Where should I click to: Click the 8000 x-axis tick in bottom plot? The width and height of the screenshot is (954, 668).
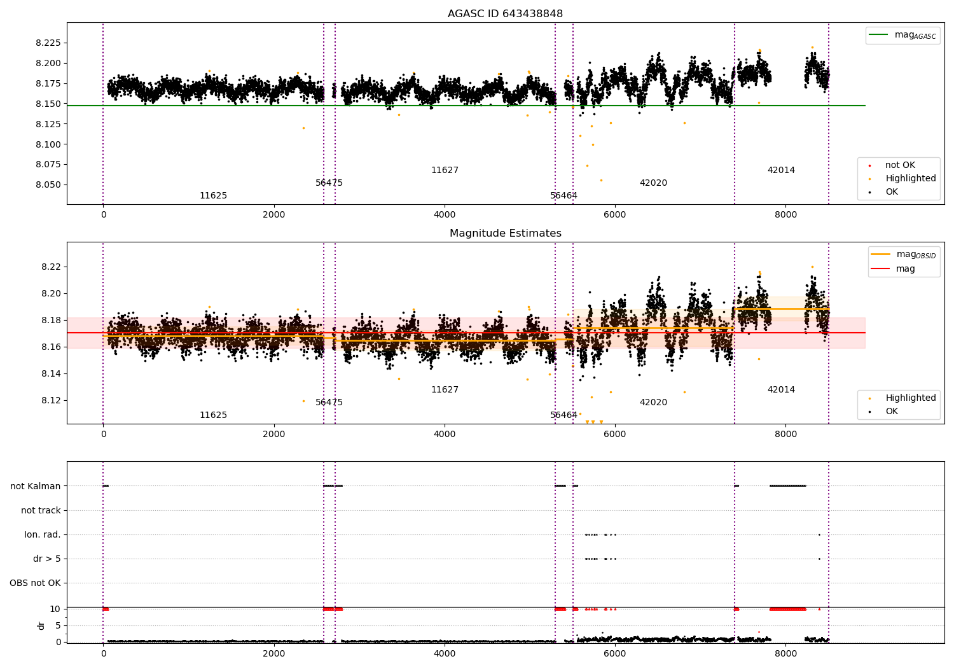[x=785, y=654]
